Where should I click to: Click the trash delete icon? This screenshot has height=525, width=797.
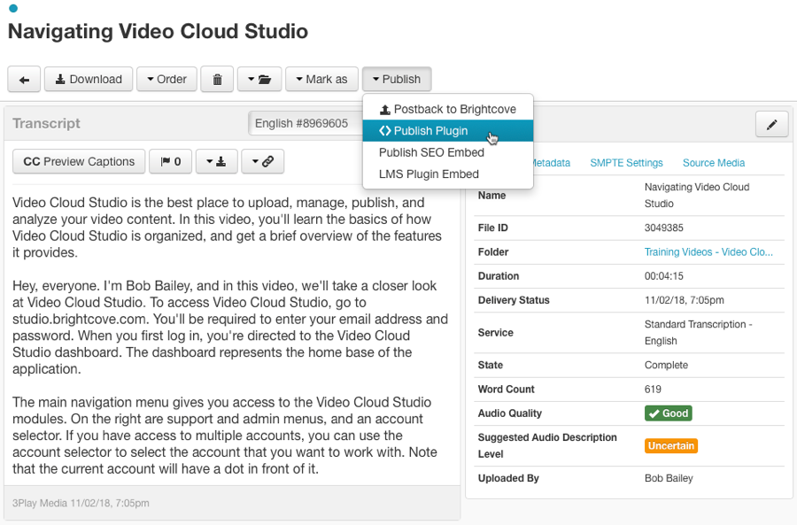217,80
